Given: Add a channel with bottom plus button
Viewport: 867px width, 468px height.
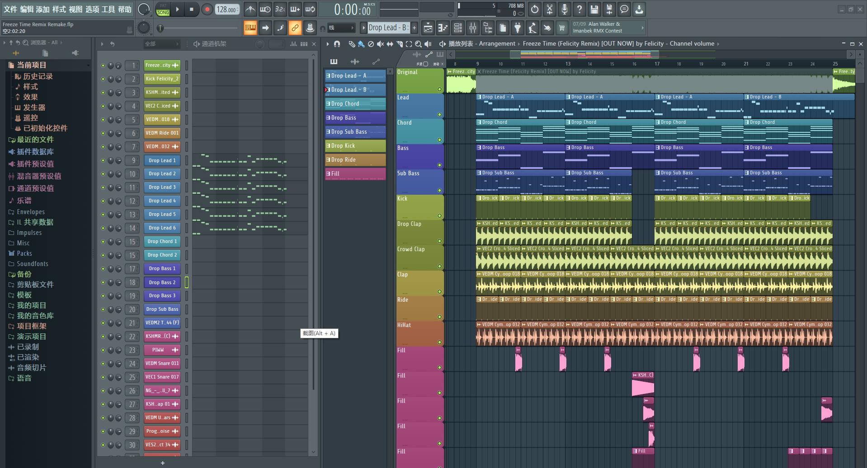Looking at the screenshot, I should [x=163, y=463].
